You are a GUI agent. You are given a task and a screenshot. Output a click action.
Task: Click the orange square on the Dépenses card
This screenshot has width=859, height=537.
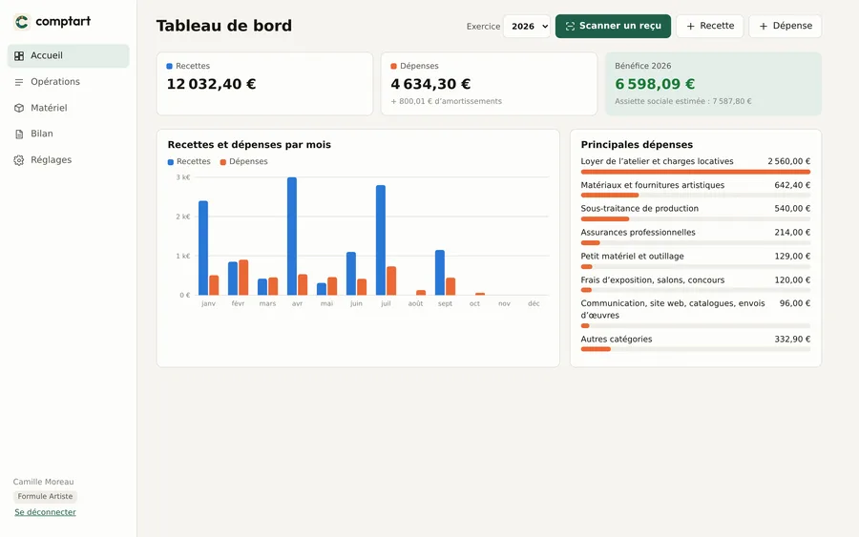(393, 66)
